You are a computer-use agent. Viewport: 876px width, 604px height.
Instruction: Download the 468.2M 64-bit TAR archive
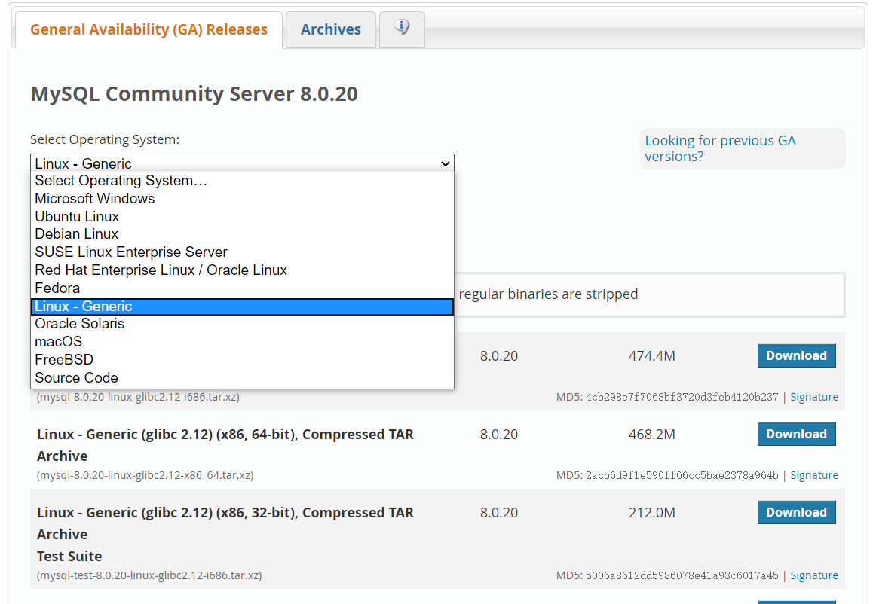click(x=796, y=435)
